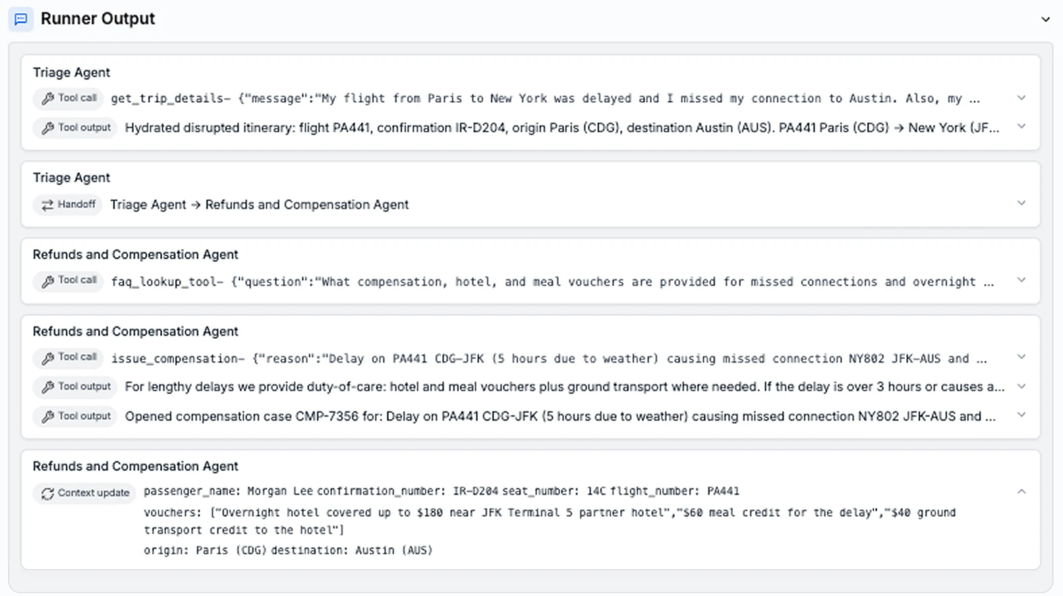This screenshot has height=596, width=1063.
Task: Click the wrench icon on the issue_compensation tool call
Action: (47, 358)
